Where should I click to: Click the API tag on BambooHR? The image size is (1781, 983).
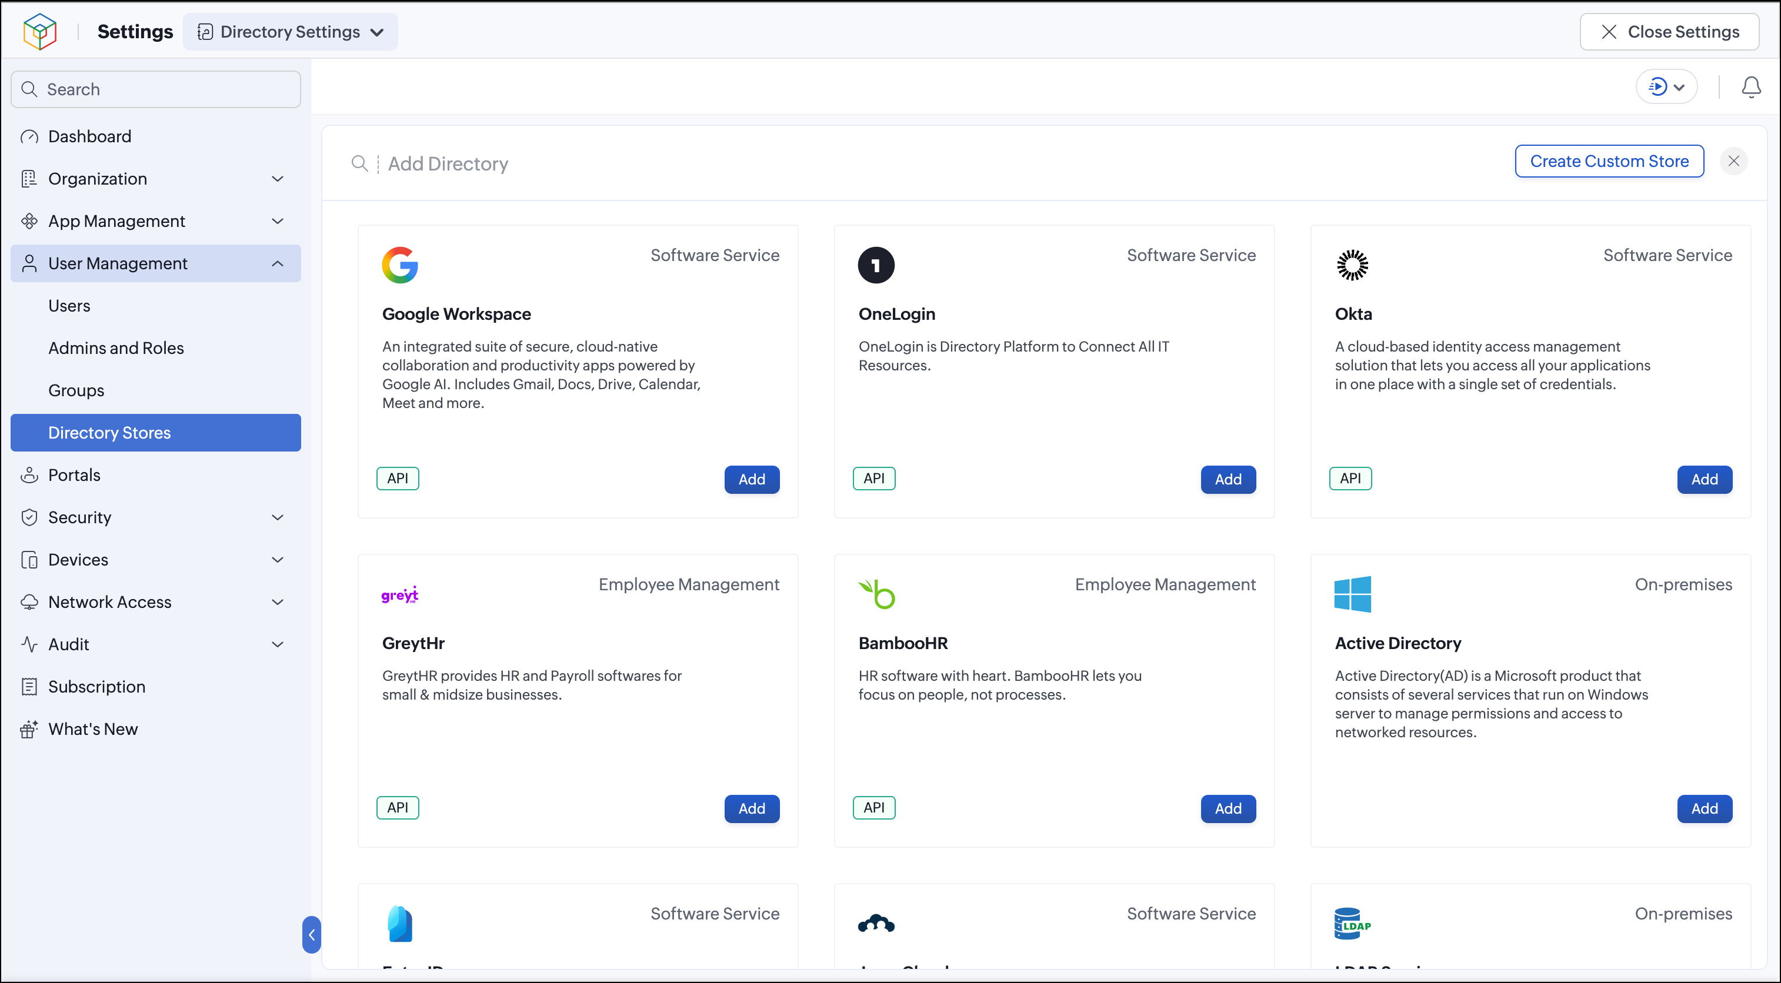coord(874,807)
